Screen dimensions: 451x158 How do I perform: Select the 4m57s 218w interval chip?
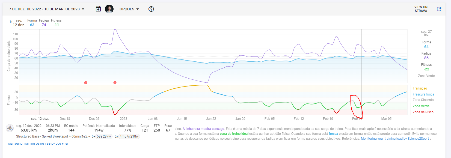129,136
